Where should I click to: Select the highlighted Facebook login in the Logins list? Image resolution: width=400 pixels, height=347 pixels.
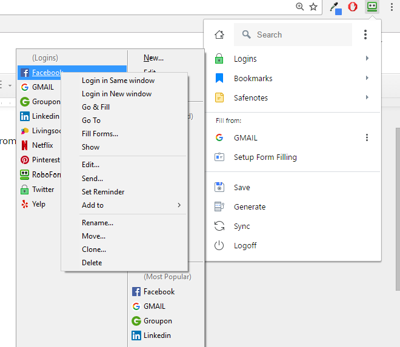(41, 73)
